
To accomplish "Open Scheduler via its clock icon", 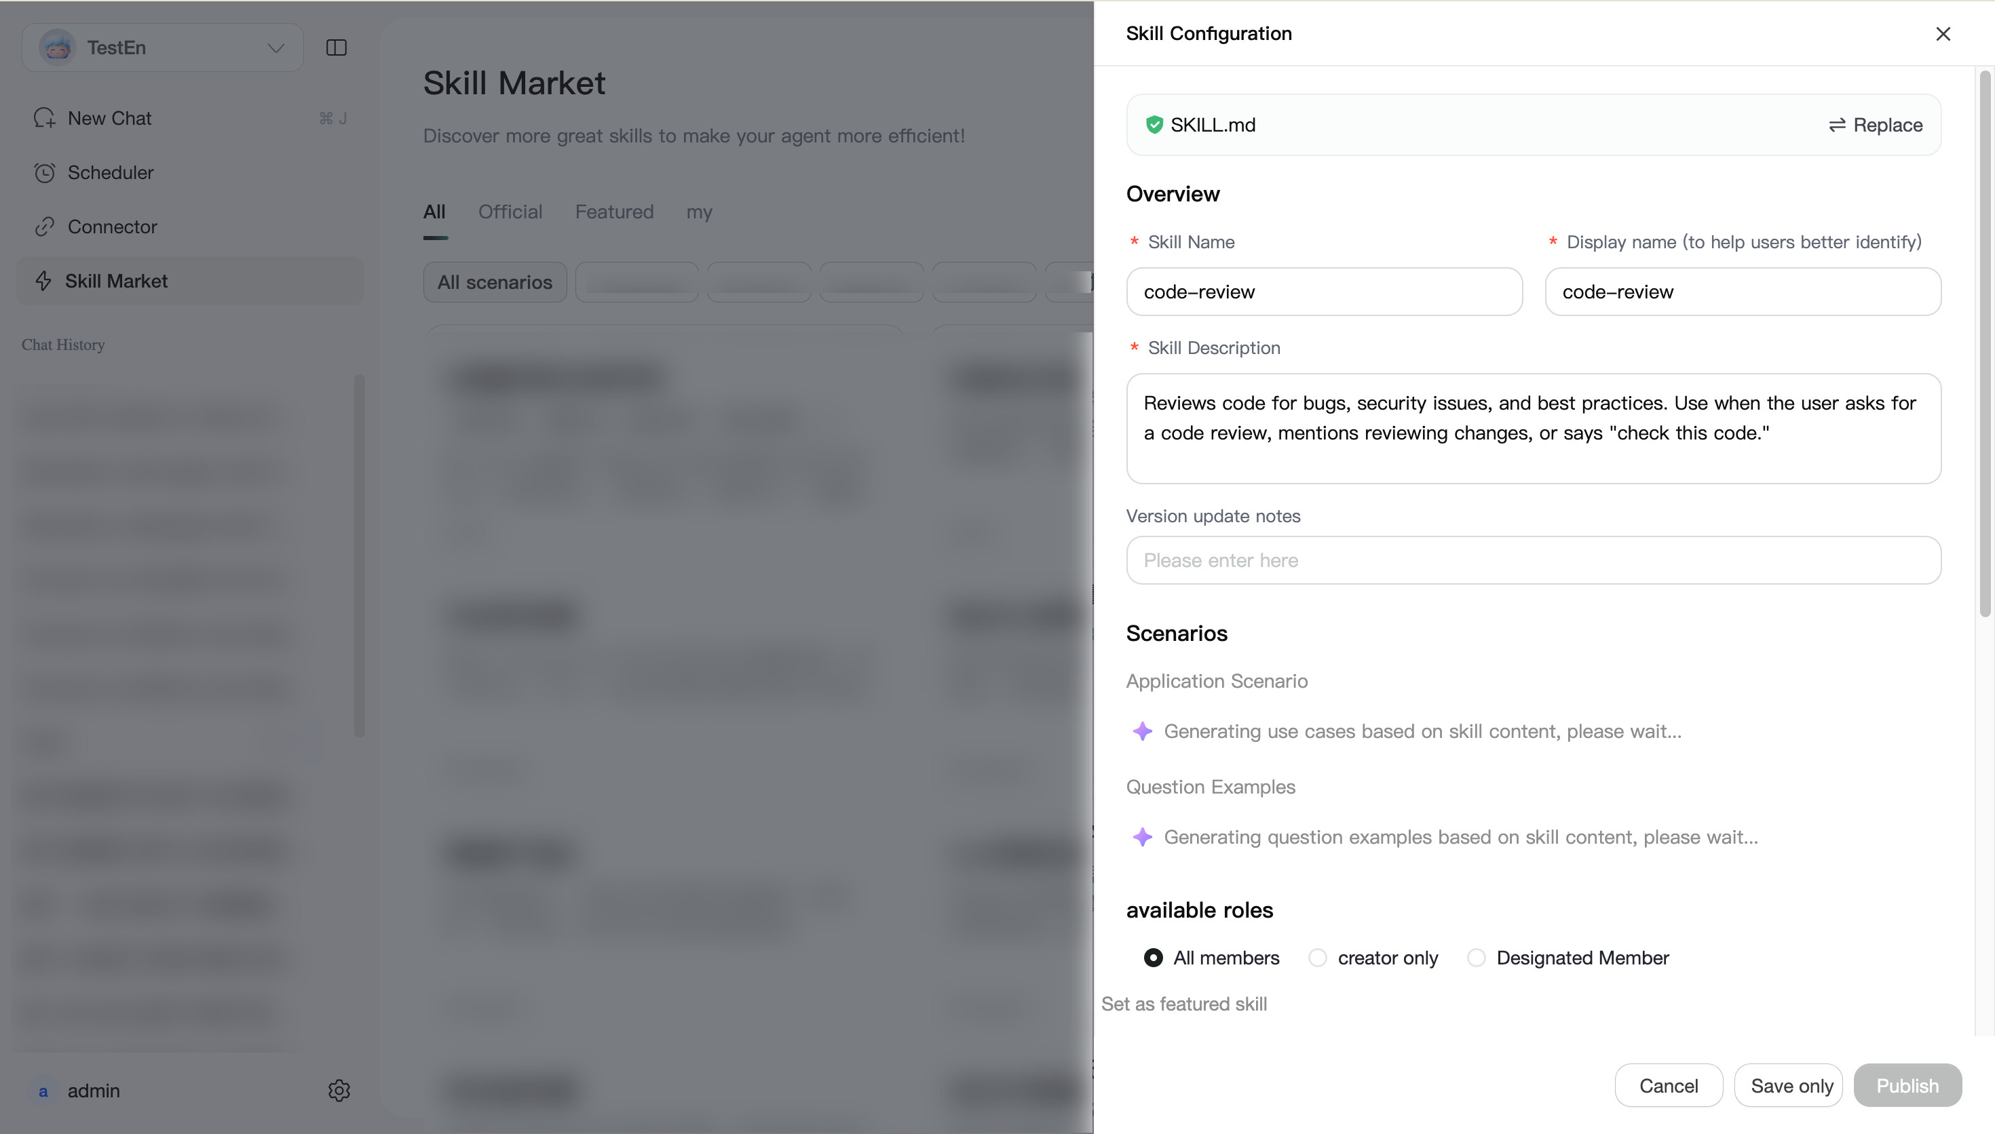I will [x=44, y=172].
